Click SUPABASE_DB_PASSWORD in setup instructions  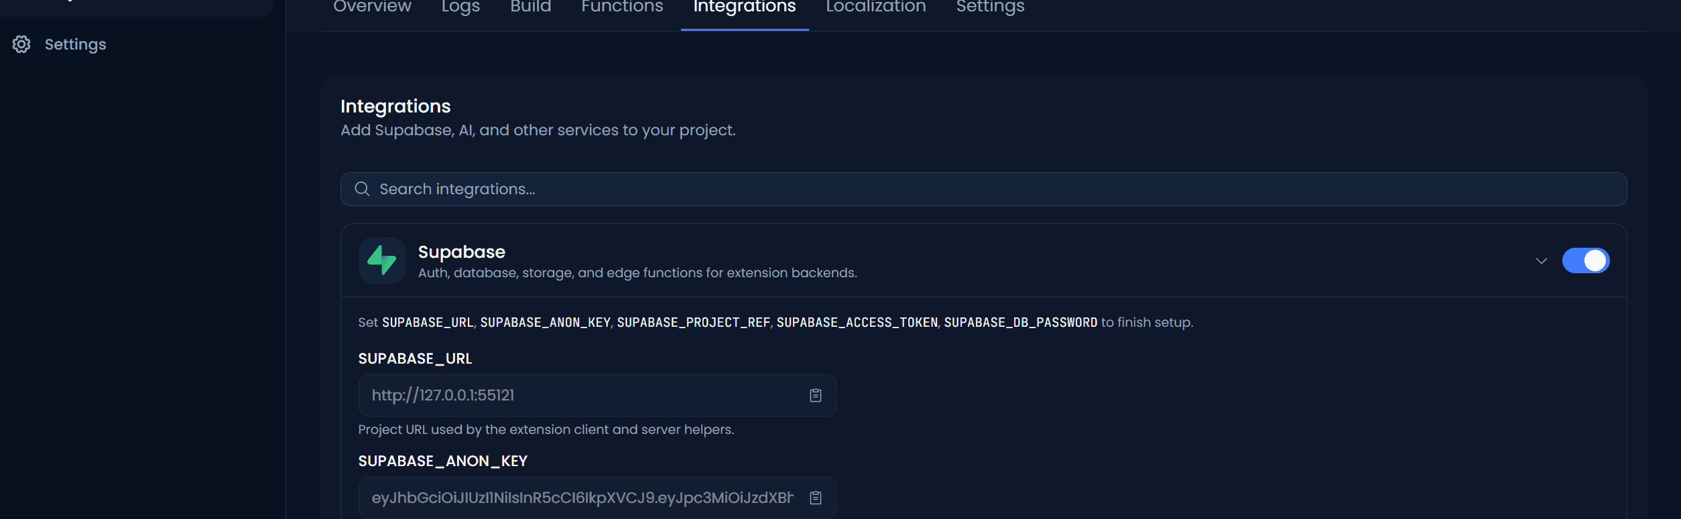click(x=1020, y=322)
